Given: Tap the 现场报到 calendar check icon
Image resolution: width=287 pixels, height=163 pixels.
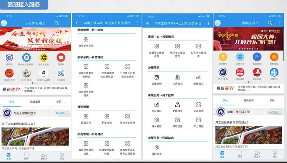Looking at the screenshot, I should tap(156, 78).
